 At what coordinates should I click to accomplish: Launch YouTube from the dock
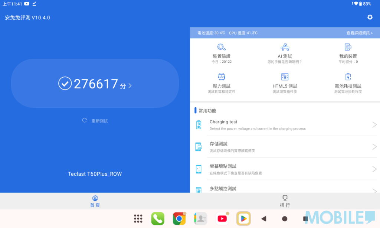click(x=222, y=219)
